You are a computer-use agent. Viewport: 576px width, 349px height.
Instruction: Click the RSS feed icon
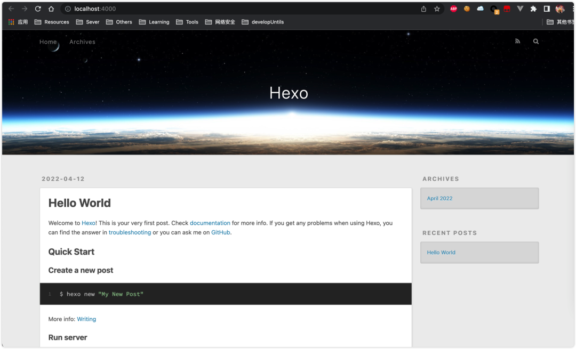click(517, 42)
